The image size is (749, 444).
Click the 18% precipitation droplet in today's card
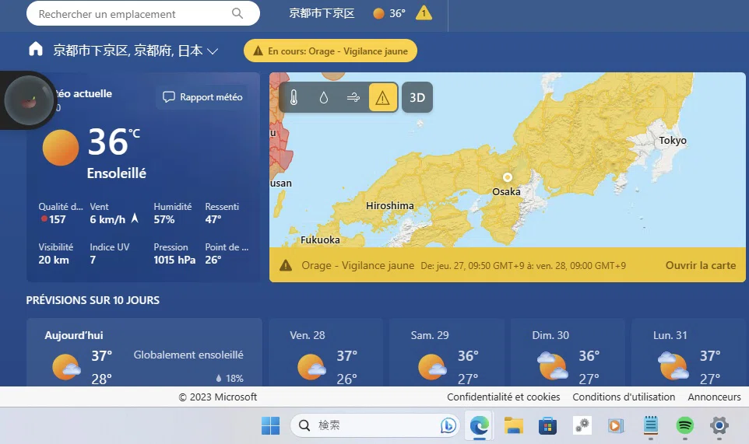point(219,378)
